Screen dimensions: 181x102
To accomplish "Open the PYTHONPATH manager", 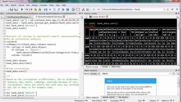I will (x=87, y=9).
